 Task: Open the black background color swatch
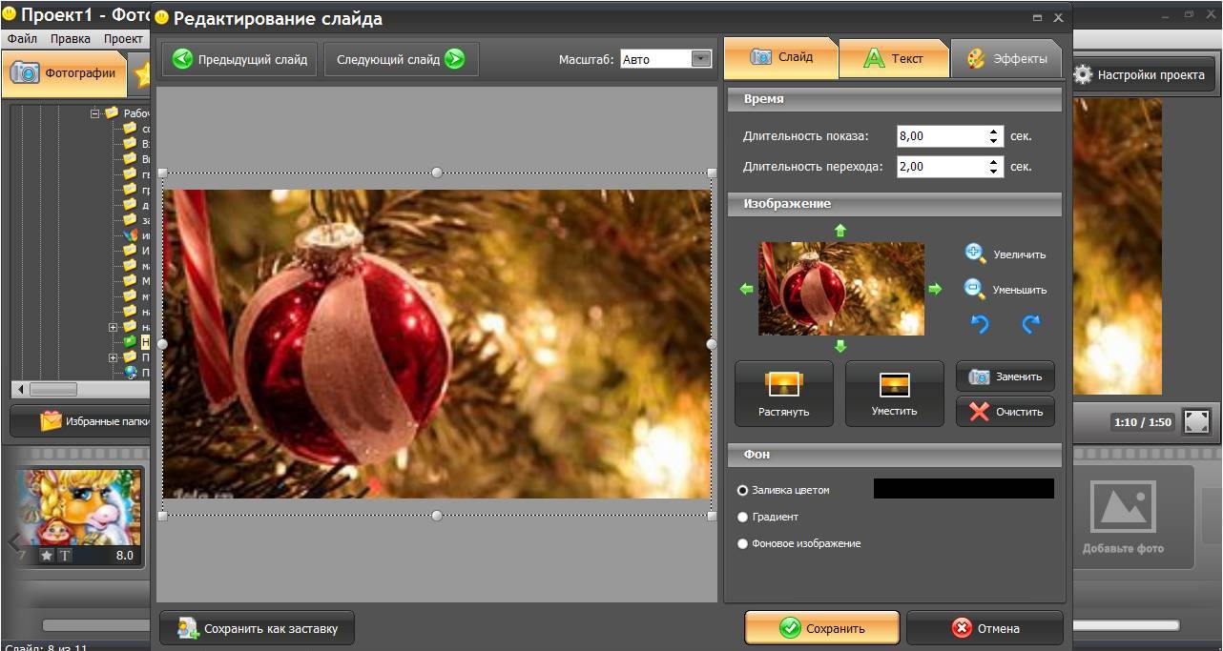964,488
